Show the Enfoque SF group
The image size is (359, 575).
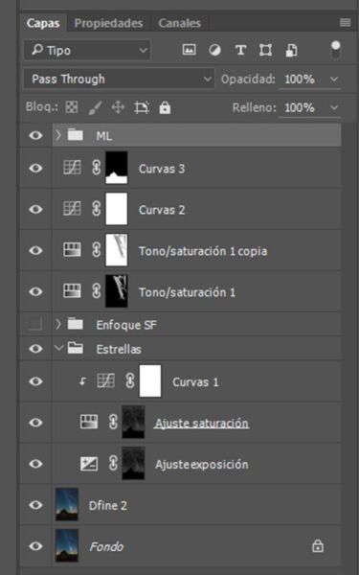point(35,324)
